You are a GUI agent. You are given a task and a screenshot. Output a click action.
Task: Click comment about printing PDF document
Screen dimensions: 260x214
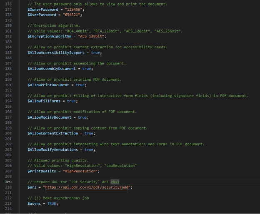[x=75, y=80]
